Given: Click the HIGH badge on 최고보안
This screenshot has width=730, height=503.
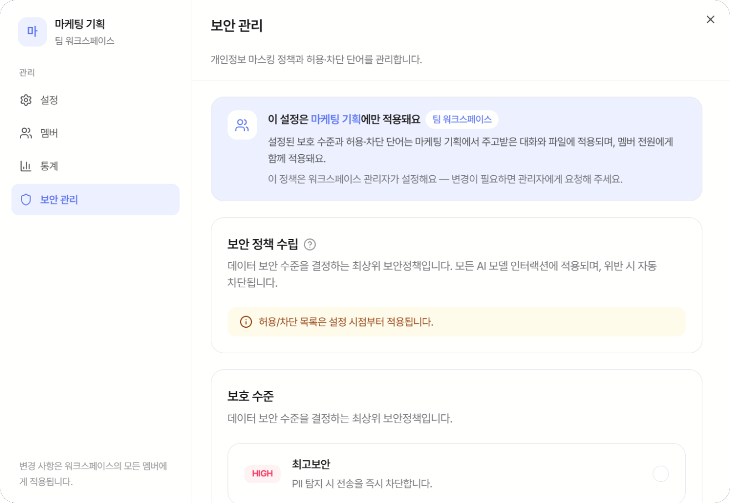Looking at the screenshot, I should click(x=262, y=474).
